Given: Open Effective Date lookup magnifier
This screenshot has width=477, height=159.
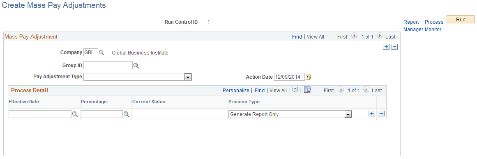Looking at the screenshot, I should (75, 114).
